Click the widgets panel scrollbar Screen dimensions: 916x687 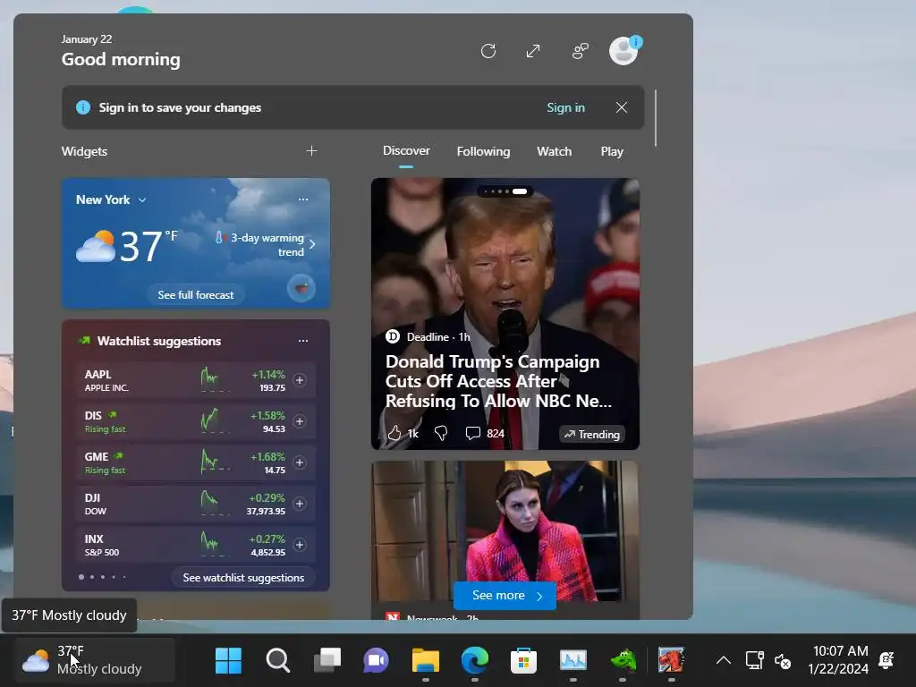tap(656, 118)
